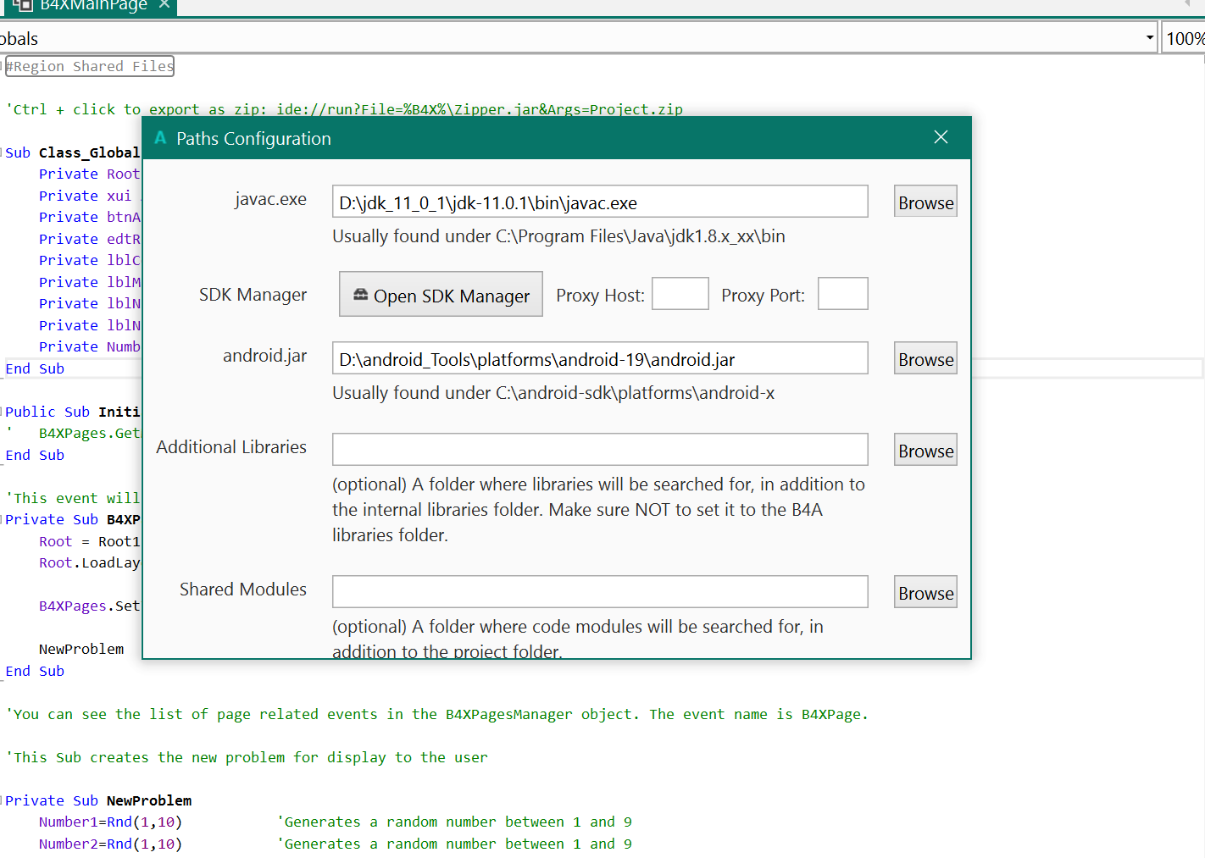
Task: Collapse the Private Sub B4XPage block
Action: click(3, 519)
